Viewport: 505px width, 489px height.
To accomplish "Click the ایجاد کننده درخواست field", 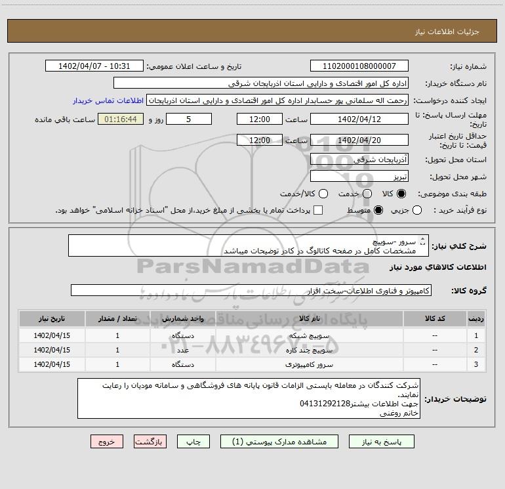I will [277, 100].
